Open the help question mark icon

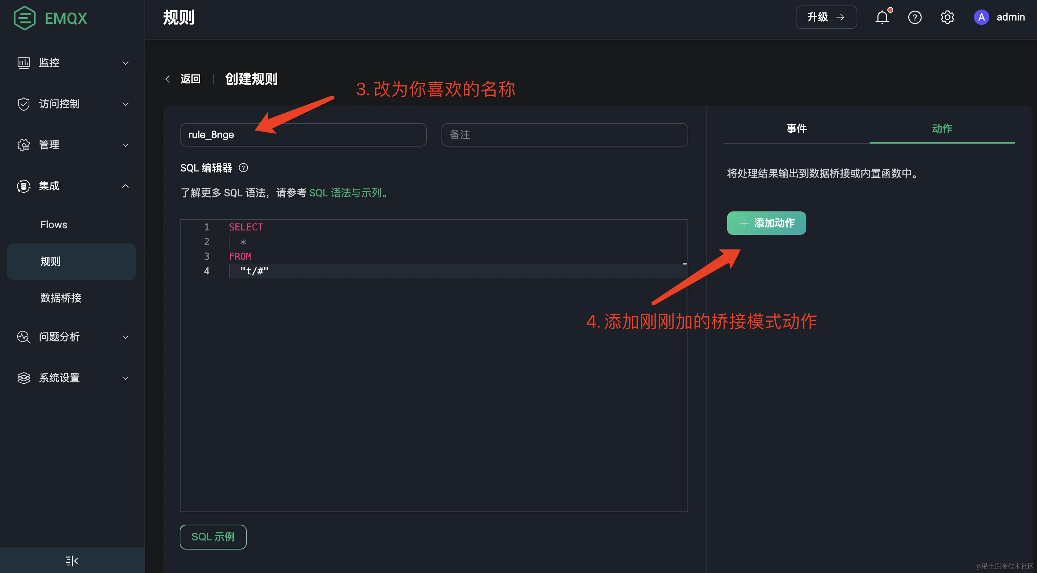(915, 17)
